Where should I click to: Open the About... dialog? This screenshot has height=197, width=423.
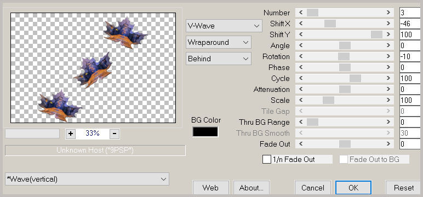(251, 188)
